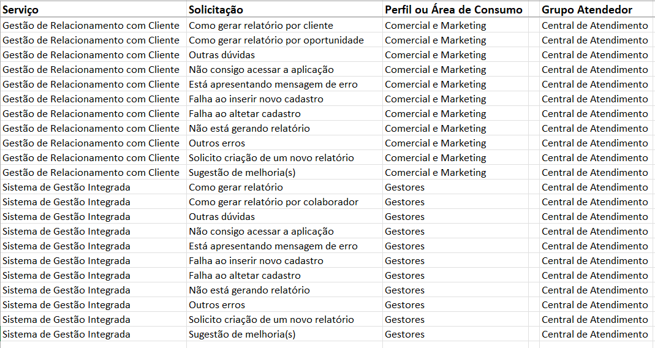The width and height of the screenshot is (655, 348).
Task: Select the last 'Não está gerando relatório' cell
Action: [x=249, y=290]
